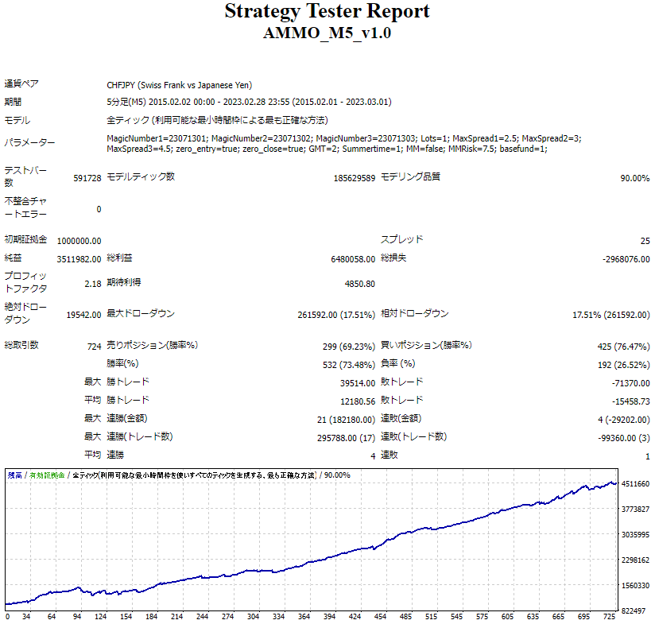Click the 期待利得 label
This screenshot has width=655, height=624.
click(124, 282)
